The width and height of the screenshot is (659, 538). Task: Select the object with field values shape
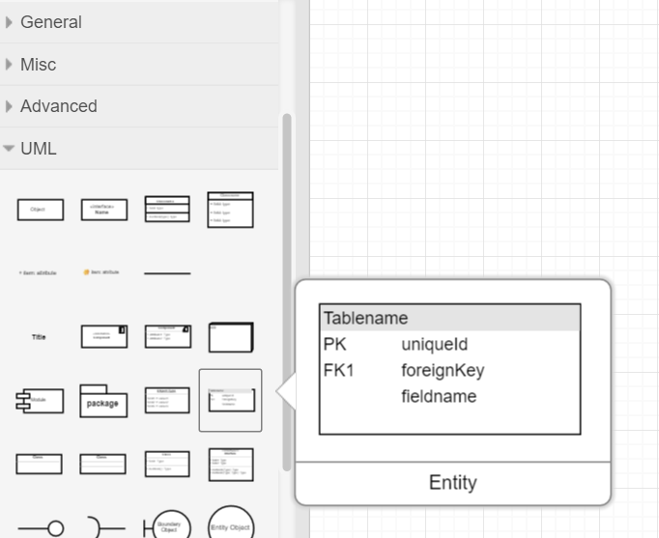pos(167,400)
